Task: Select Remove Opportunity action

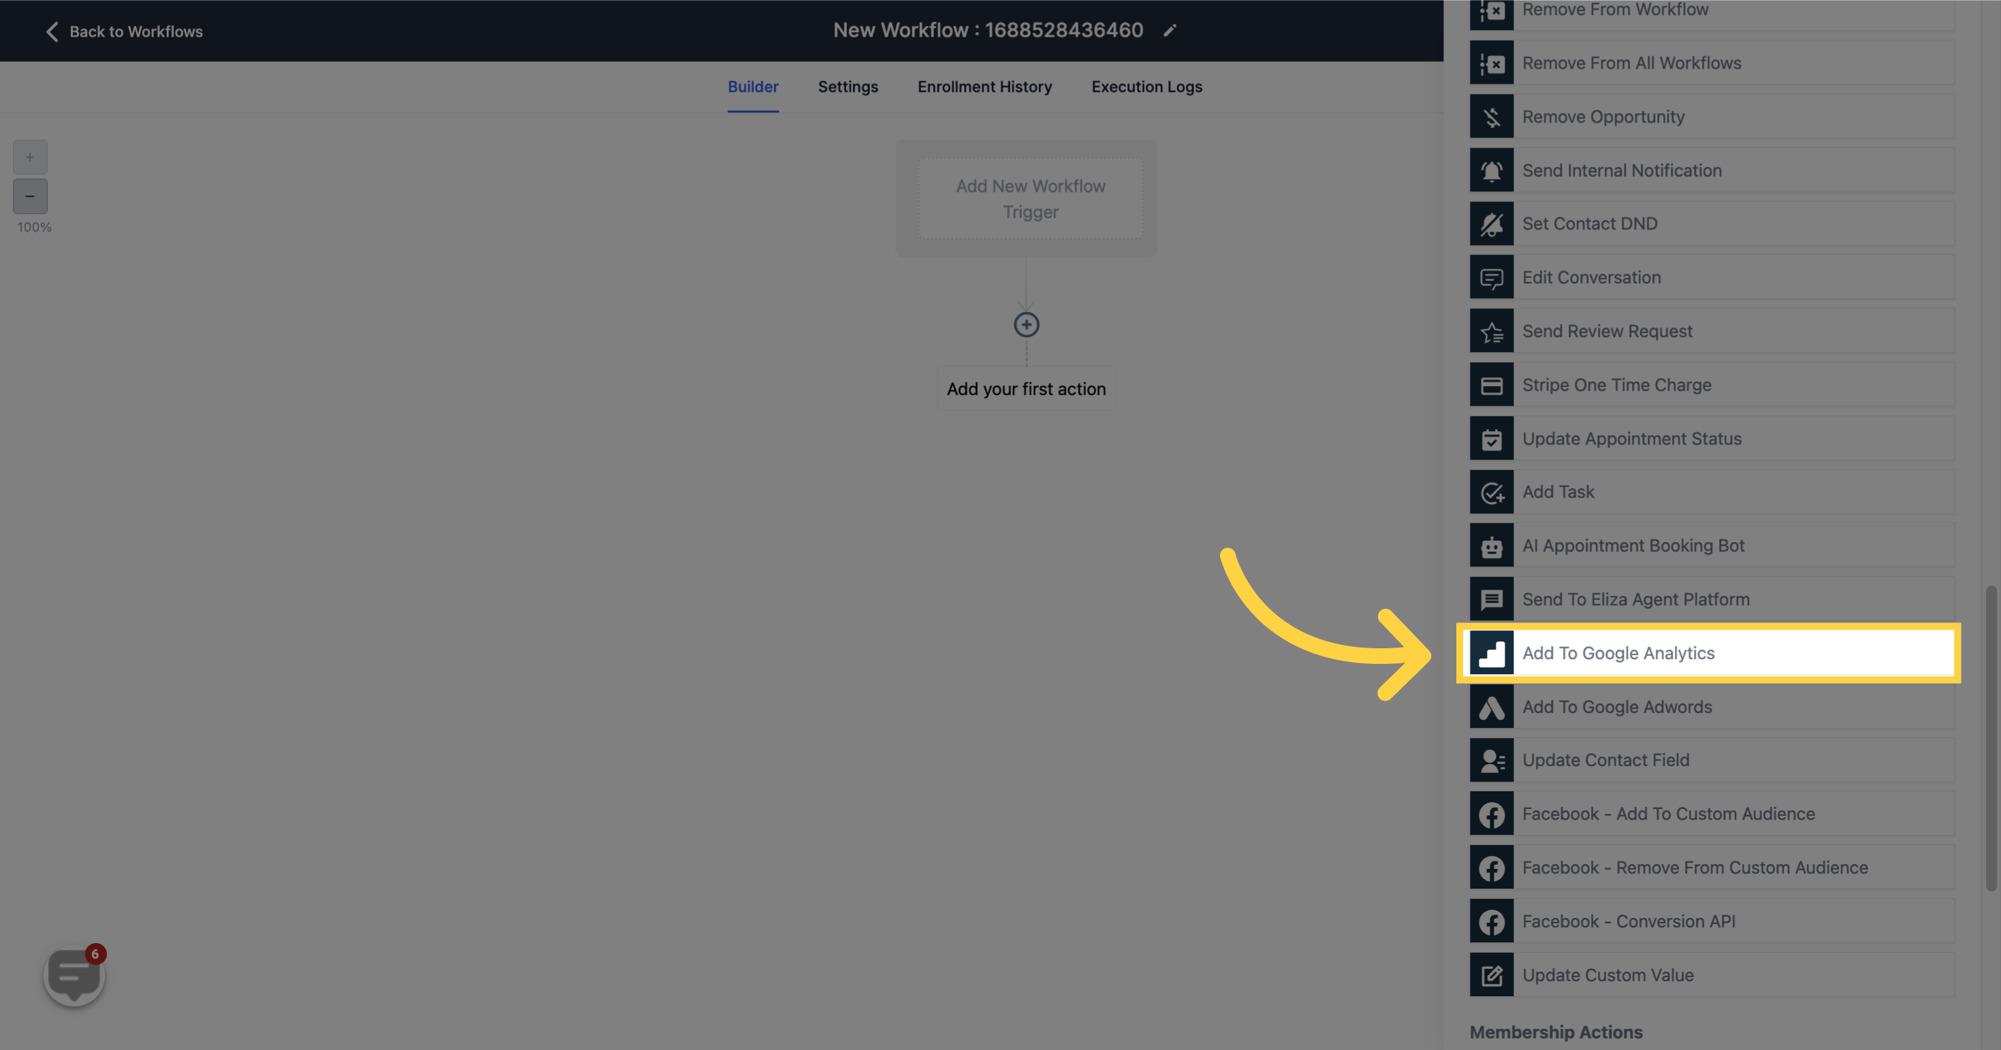Action: point(1707,115)
